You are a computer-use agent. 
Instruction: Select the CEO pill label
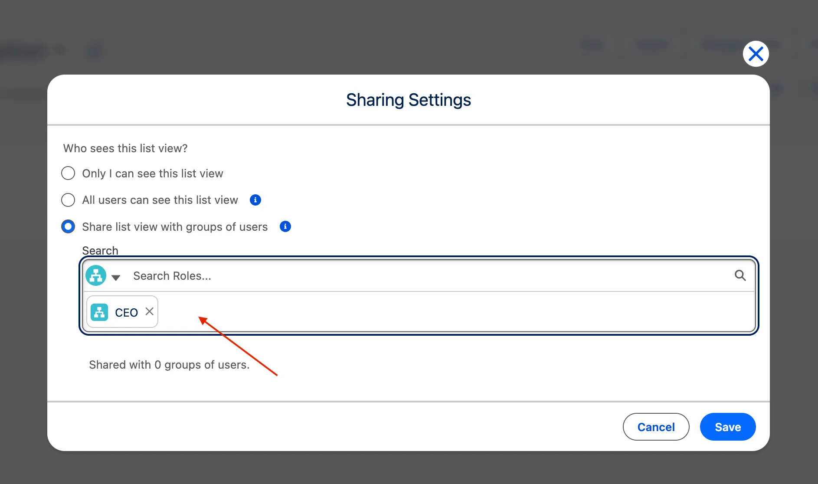click(x=126, y=312)
